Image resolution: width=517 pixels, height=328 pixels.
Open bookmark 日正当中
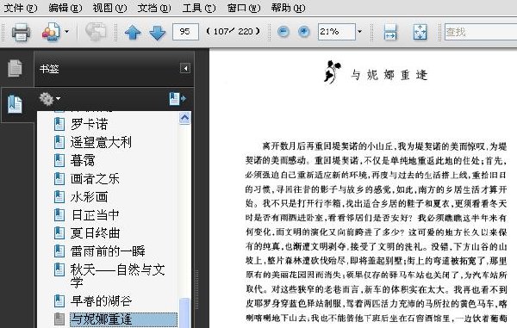point(95,214)
